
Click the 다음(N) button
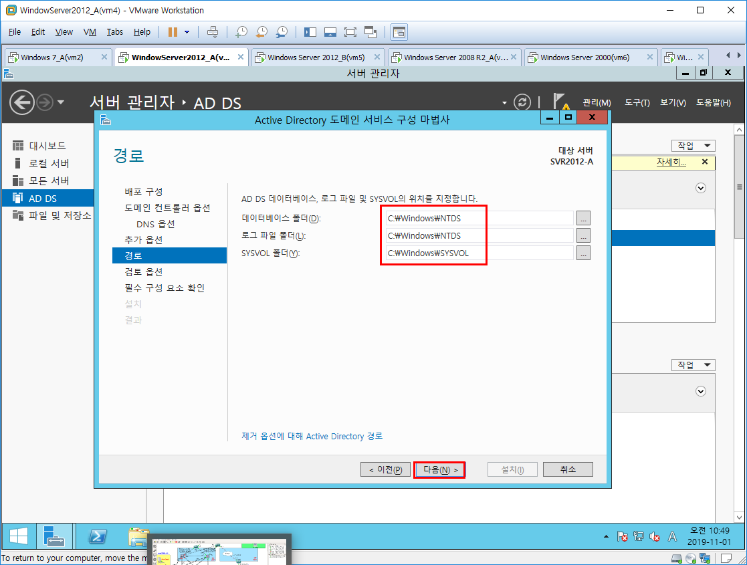pos(440,470)
